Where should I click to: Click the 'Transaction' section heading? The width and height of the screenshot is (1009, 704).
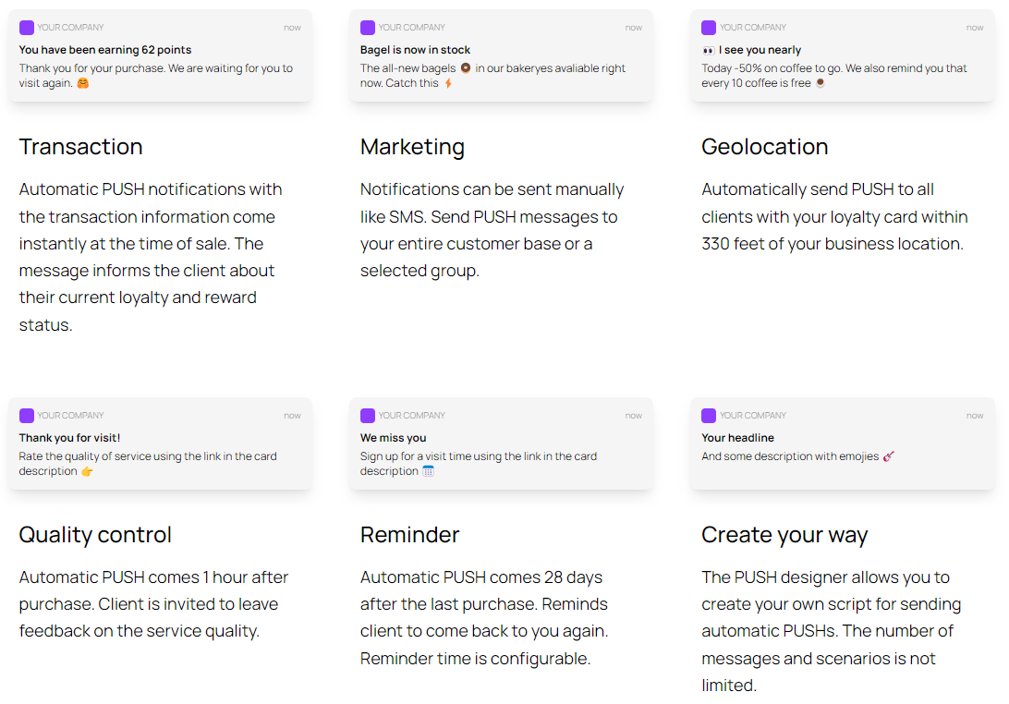coord(81,147)
